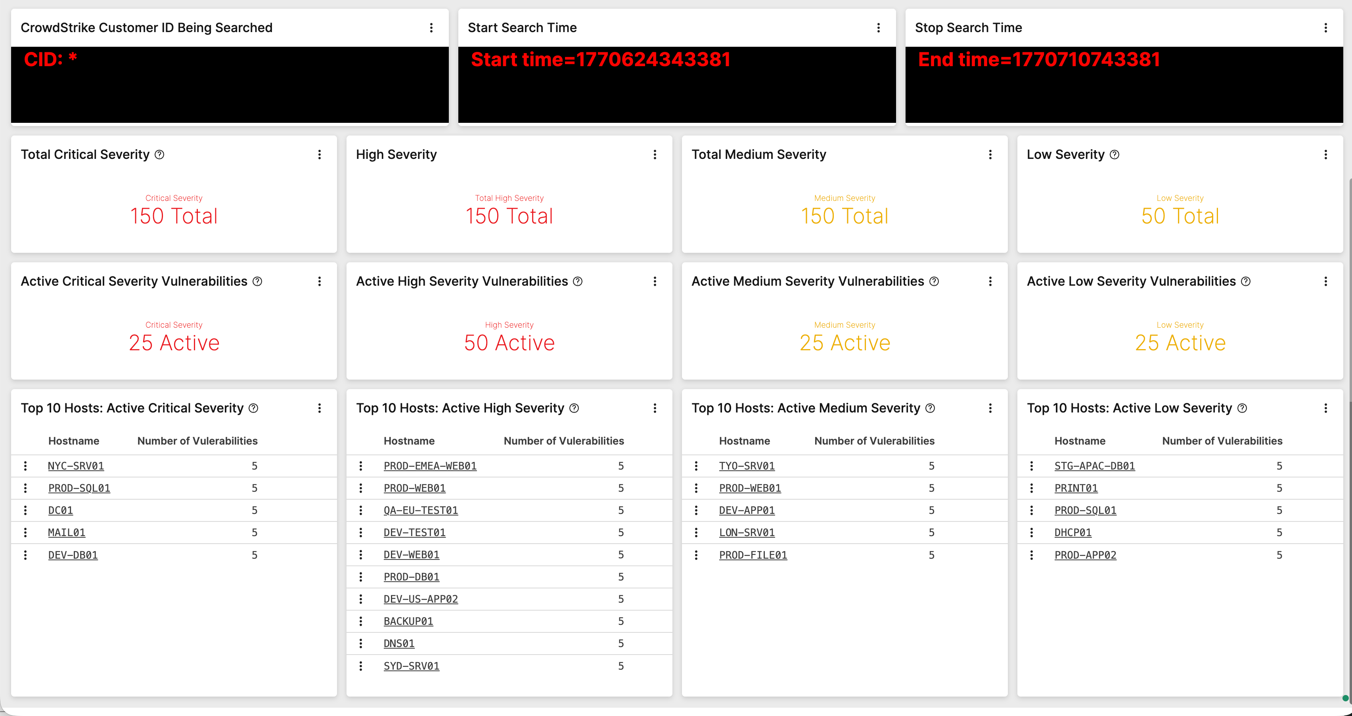The image size is (1352, 716).
Task: Open options menu for CrowdStrike Customer ID panel
Action: click(x=431, y=27)
